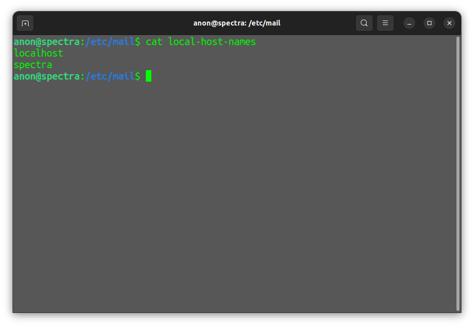474x327 pixels.
Task: Click the spectra output line
Action: (33, 65)
